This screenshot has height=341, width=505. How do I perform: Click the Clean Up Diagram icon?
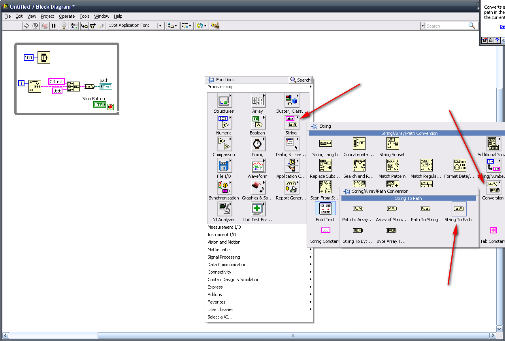tap(215, 26)
